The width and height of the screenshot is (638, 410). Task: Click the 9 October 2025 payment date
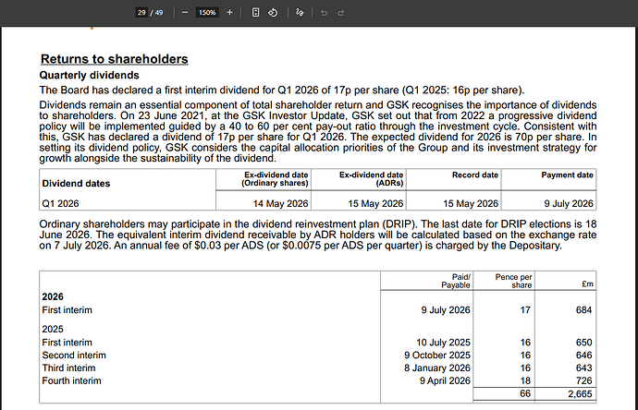point(437,356)
